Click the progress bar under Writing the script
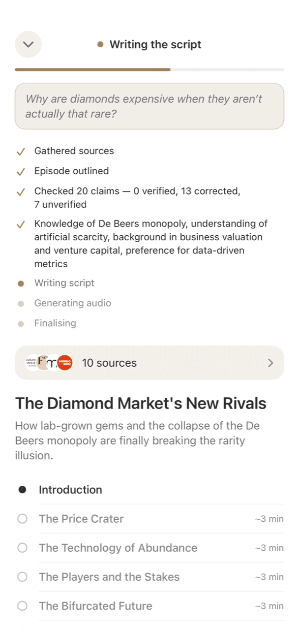This screenshot has height=630, width=299. (149, 69)
